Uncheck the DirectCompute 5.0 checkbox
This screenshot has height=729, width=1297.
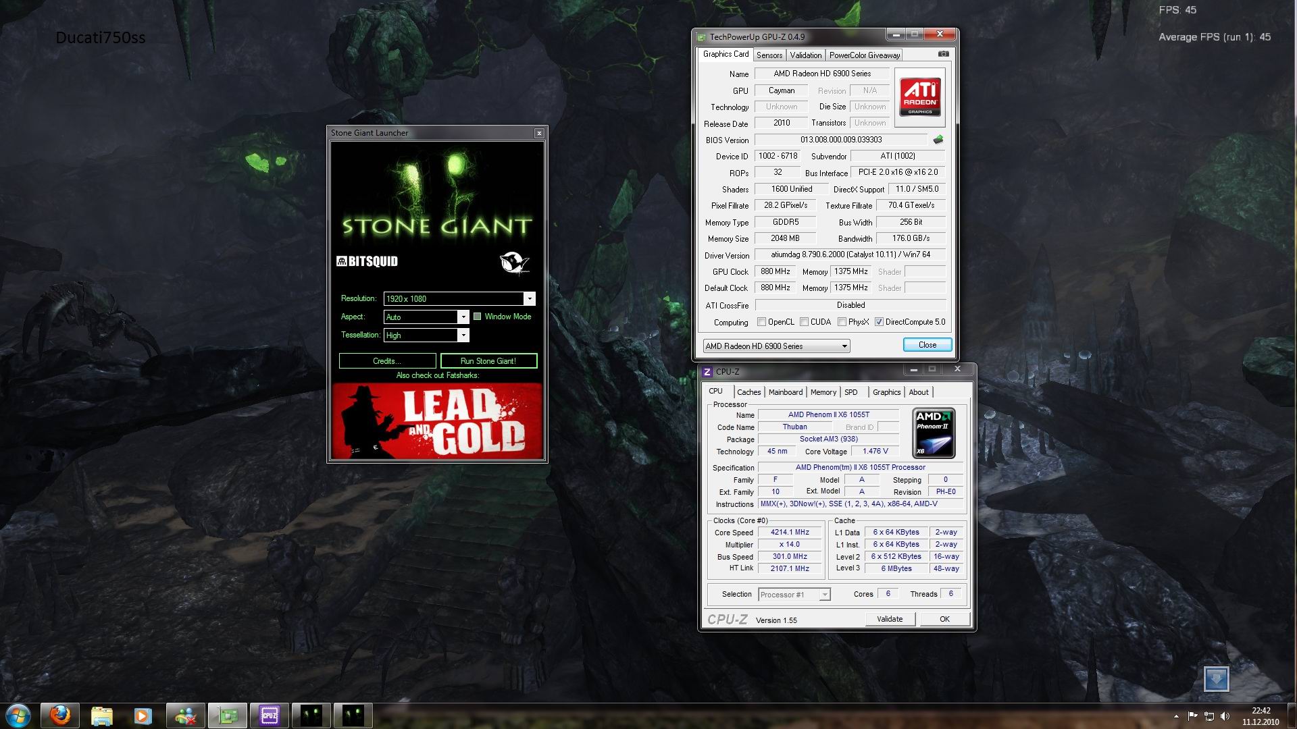(x=879, y=322)
